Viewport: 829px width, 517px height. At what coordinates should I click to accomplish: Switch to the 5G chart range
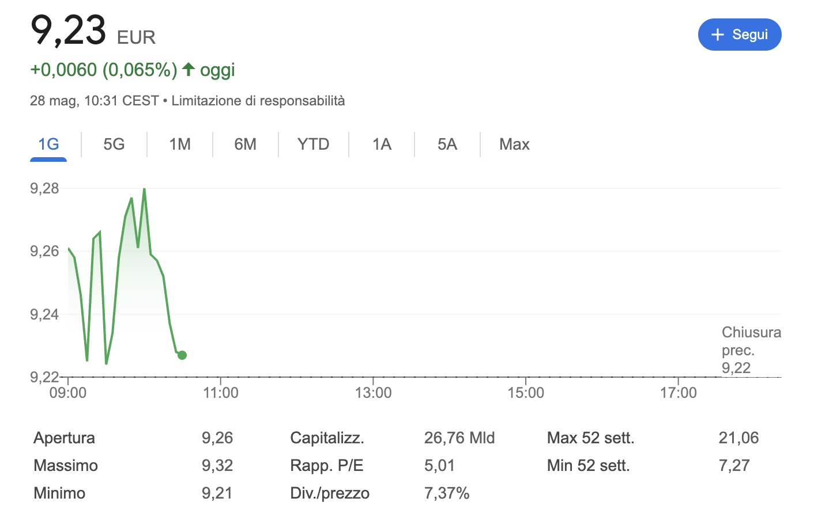point(114,144)
